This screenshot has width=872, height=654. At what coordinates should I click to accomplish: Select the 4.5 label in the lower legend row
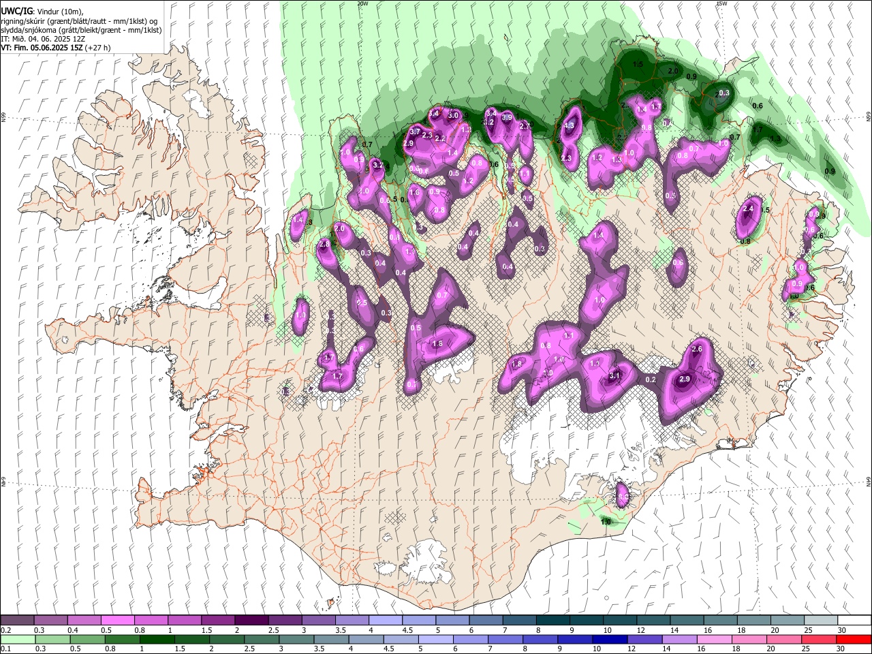(x=389, y=649)
